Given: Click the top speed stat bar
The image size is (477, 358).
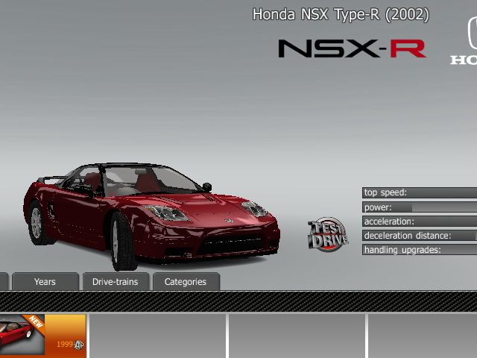Looking at the screenshot, I should tap(420, 193).
